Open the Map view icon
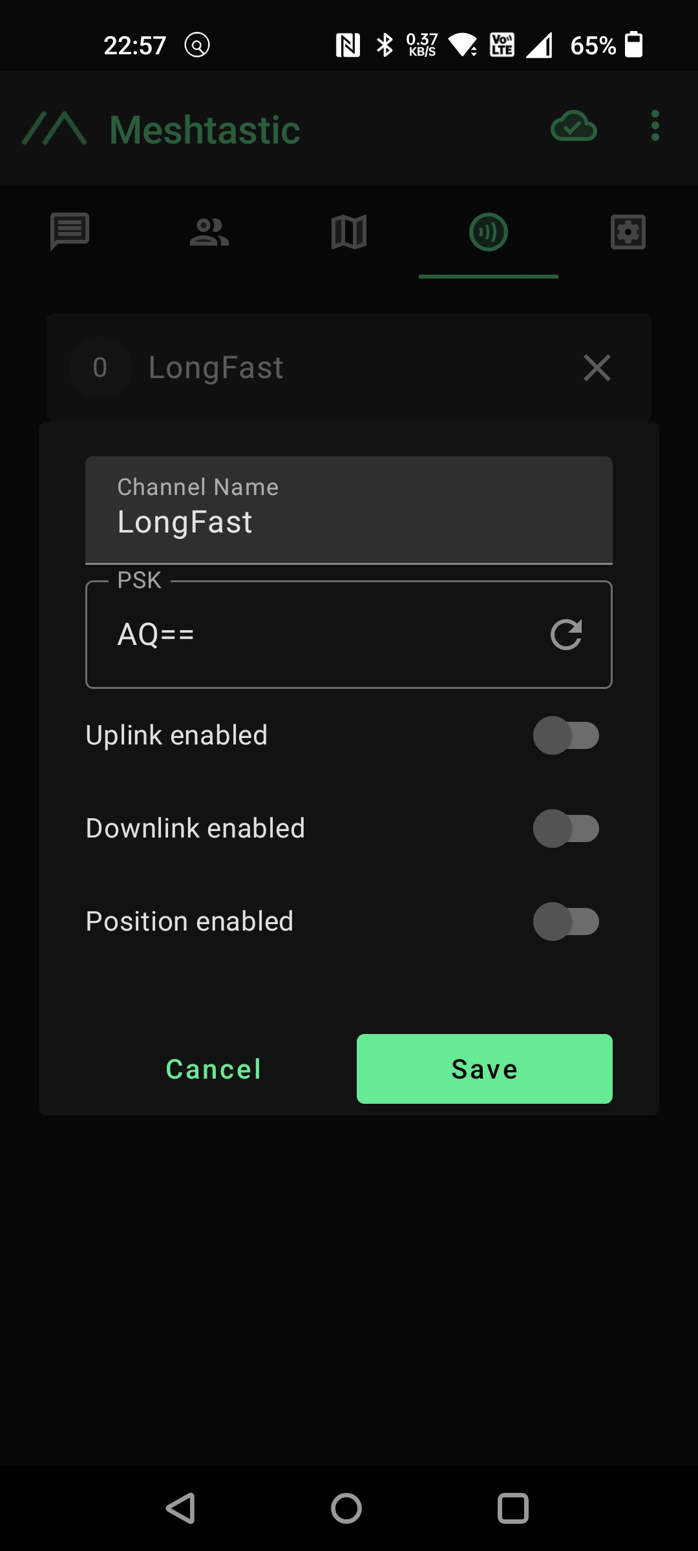698x1551 pixels. coord(349,233)
